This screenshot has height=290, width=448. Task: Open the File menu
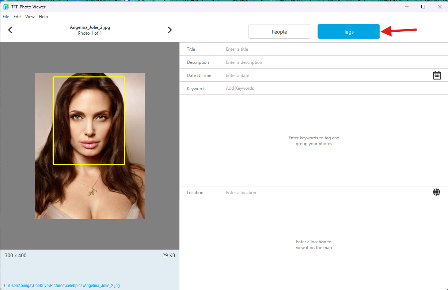[x=6, y=17]
